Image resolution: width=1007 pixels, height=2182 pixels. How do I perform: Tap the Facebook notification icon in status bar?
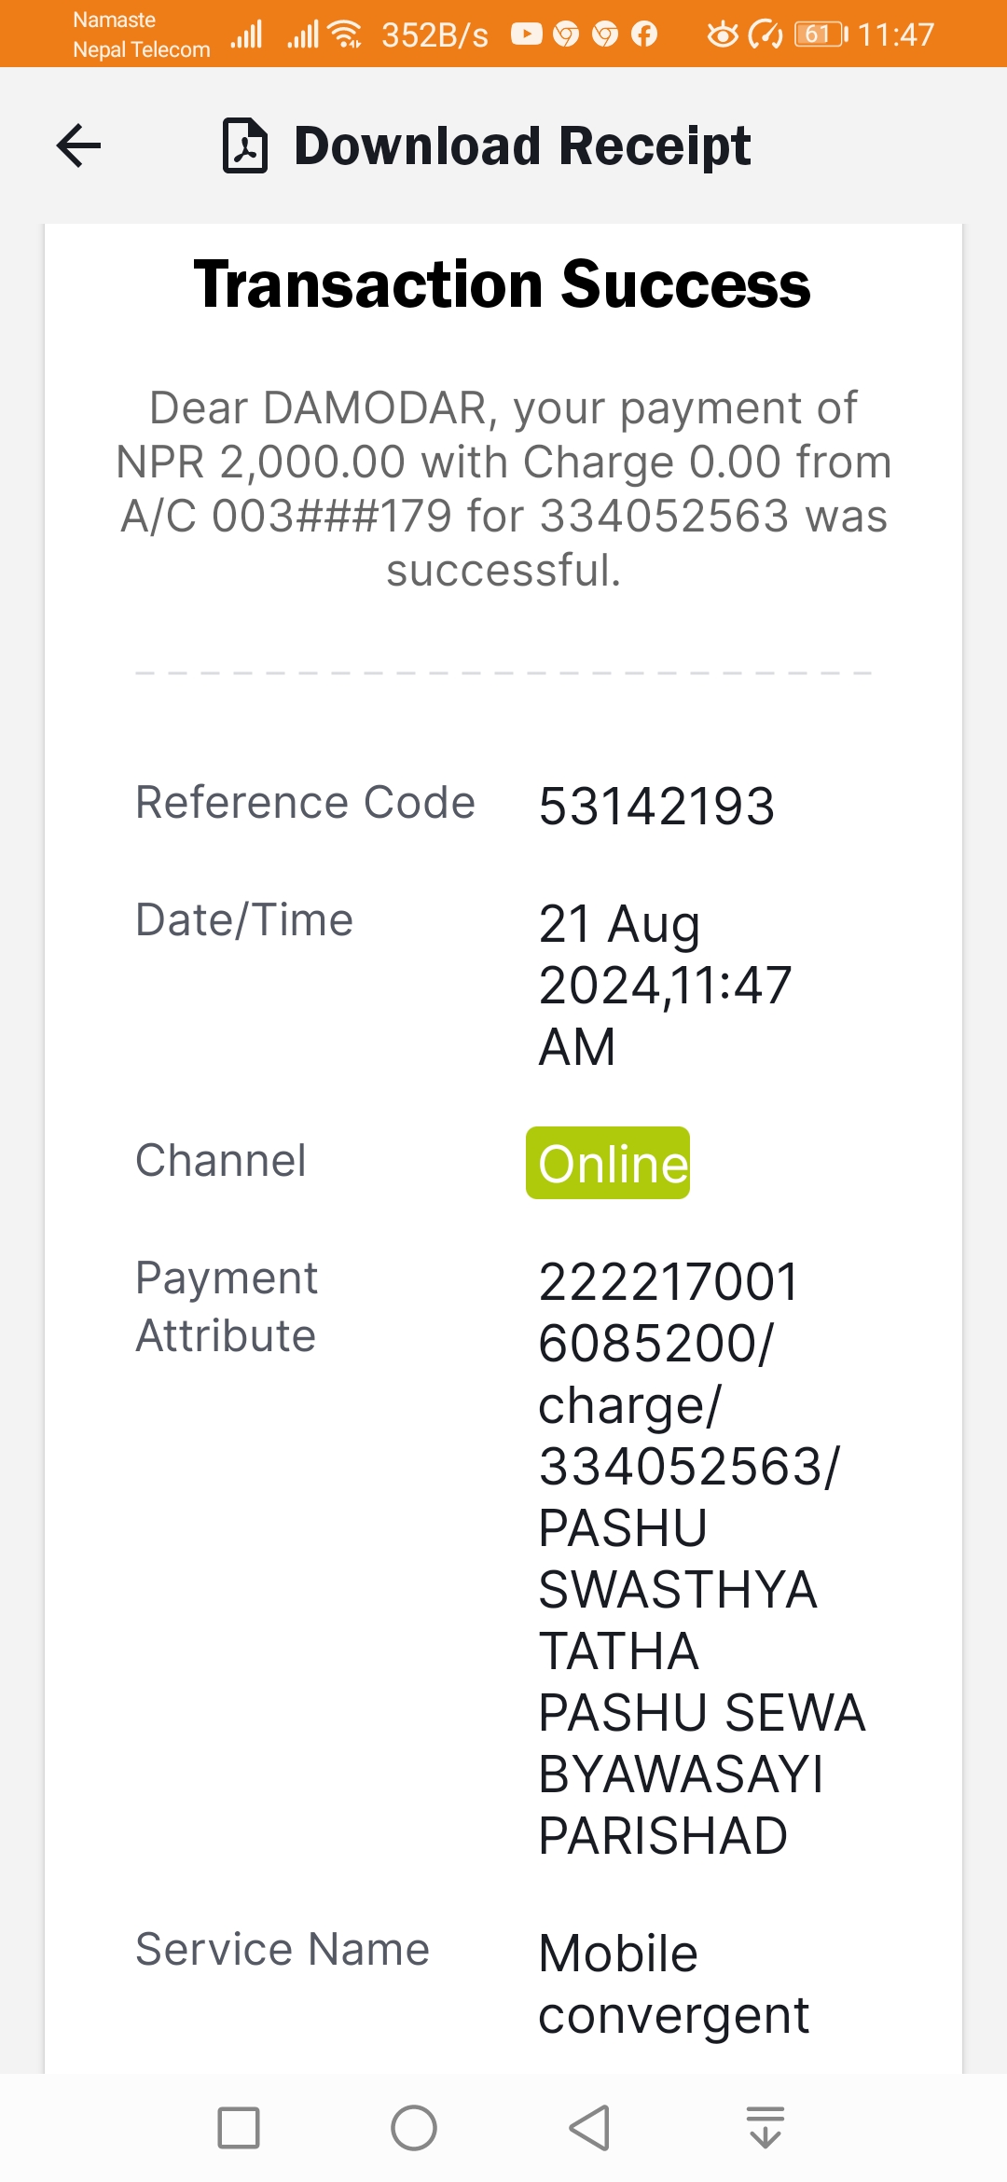644,35
